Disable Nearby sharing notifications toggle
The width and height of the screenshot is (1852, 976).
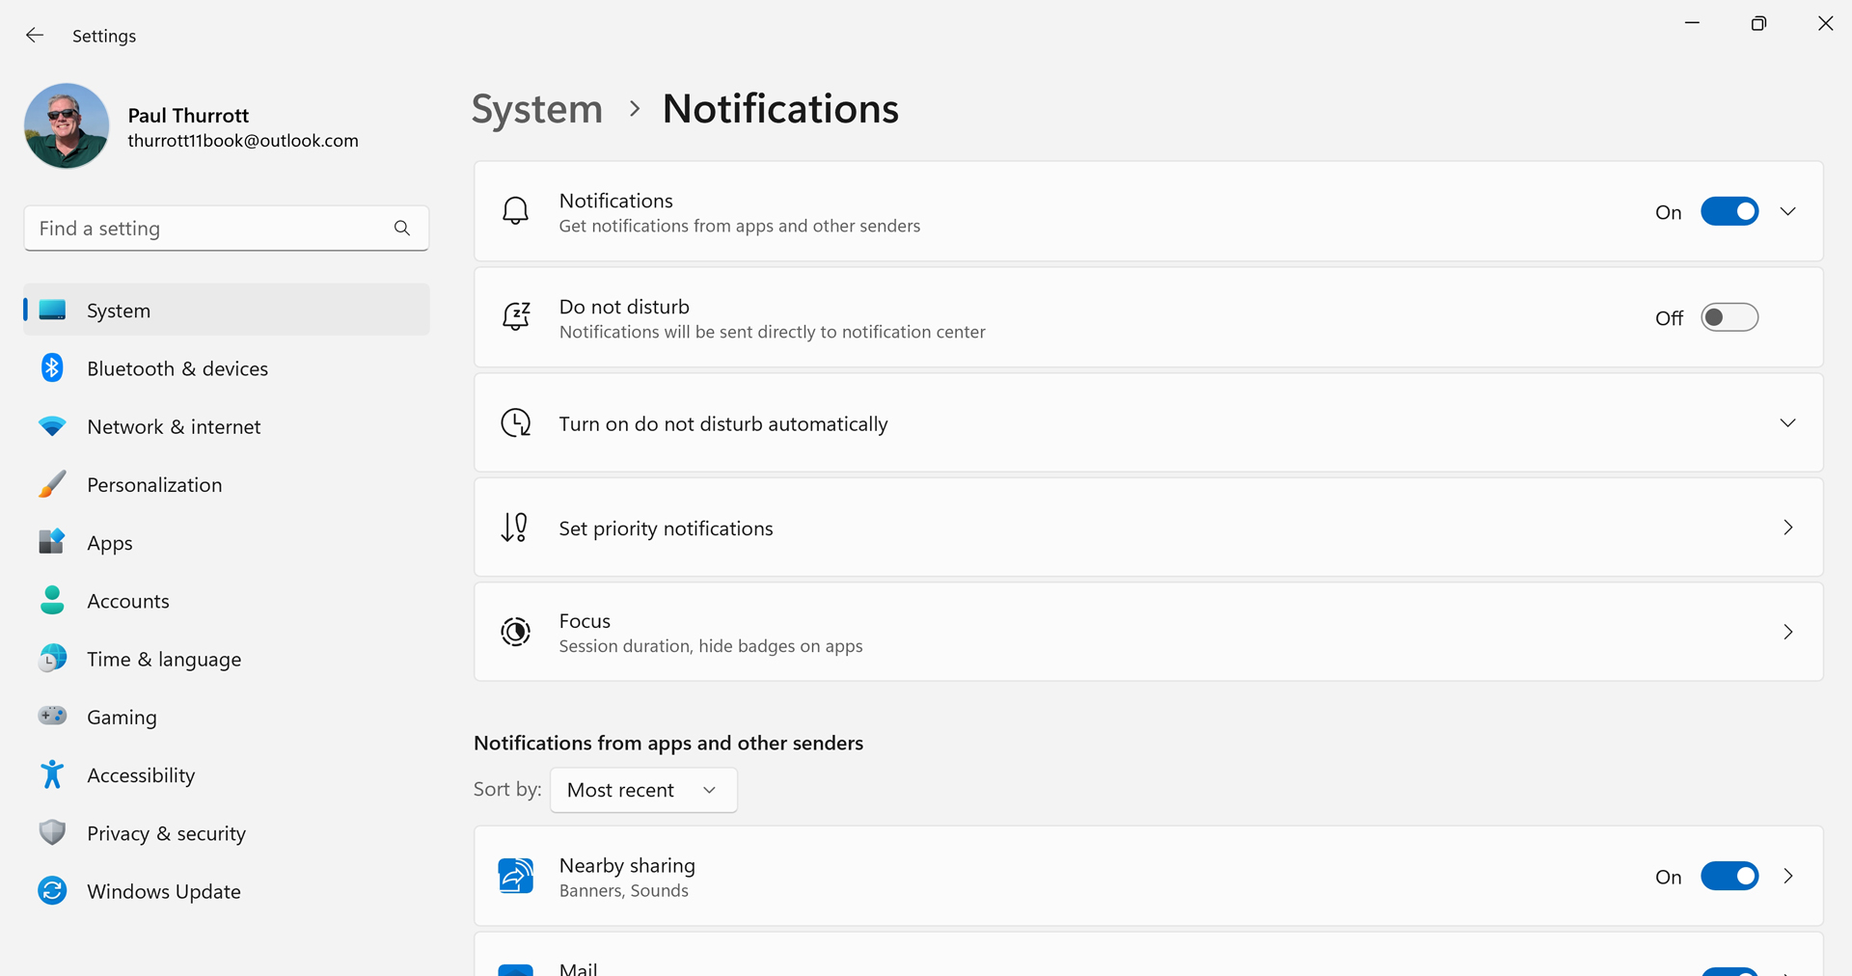[x=1729, y=877]
